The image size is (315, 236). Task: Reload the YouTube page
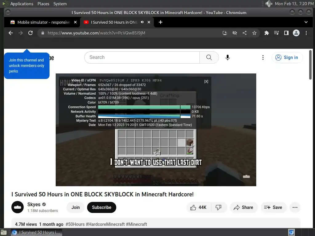(30, 33)
